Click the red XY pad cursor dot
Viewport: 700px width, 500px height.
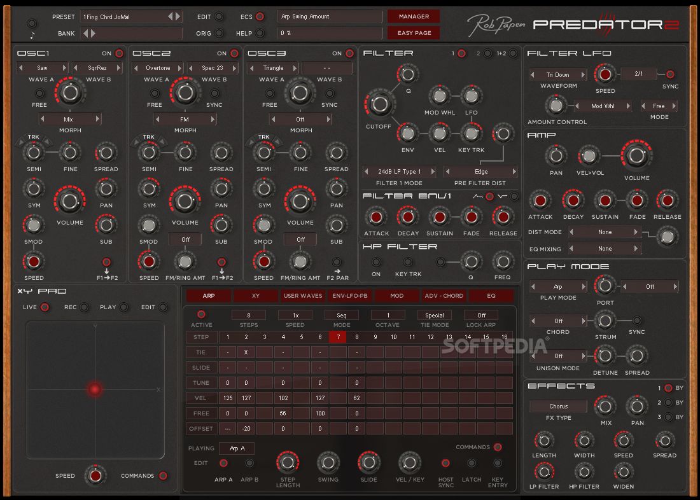pos(95,389)
